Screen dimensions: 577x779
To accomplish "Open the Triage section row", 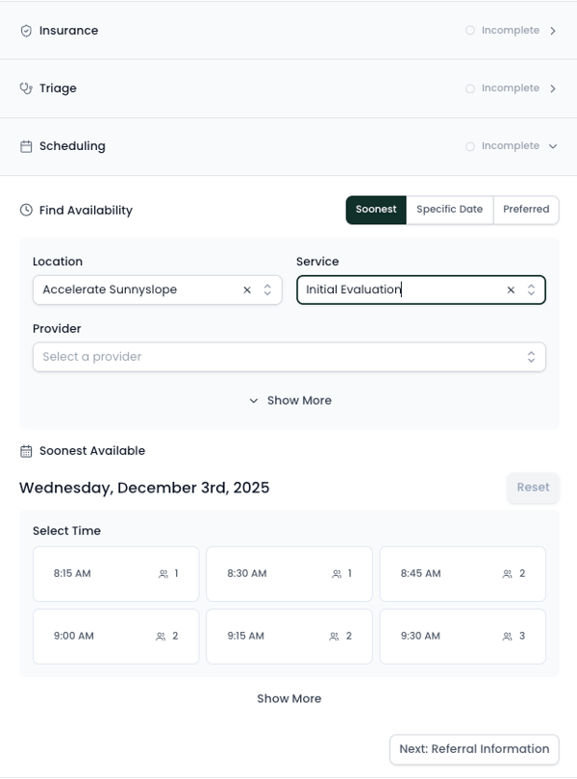I will (x=288, y=88).
